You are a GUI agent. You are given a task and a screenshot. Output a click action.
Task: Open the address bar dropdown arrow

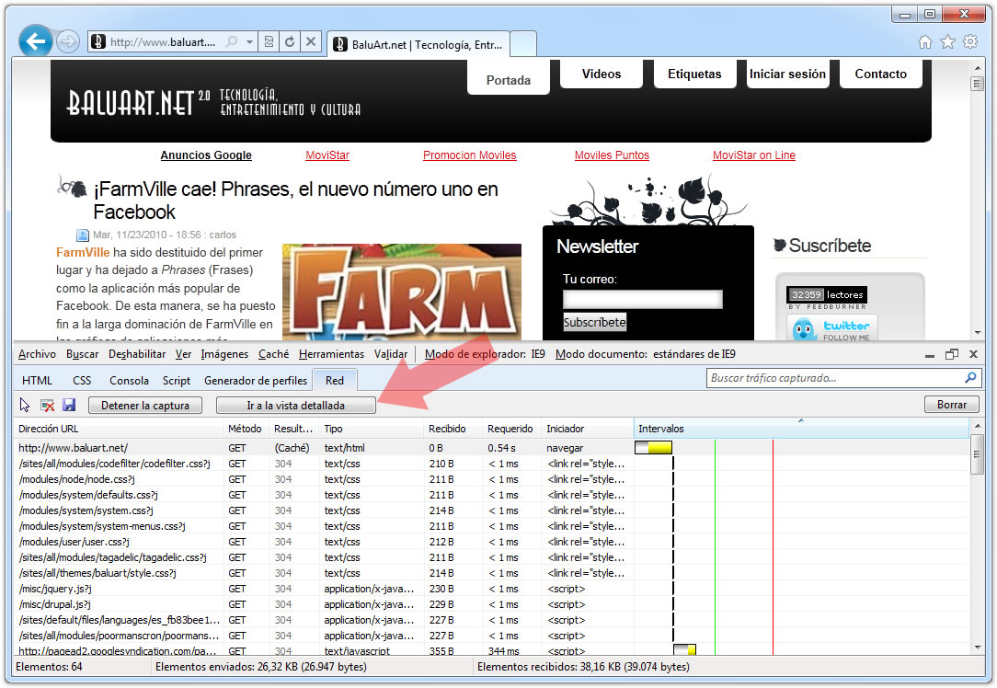coord(250,42)
